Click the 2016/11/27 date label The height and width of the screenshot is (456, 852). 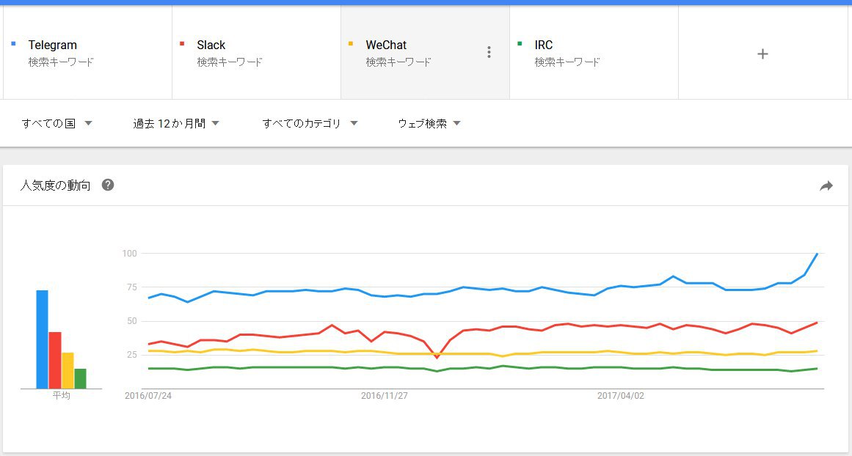pos(384,396)
